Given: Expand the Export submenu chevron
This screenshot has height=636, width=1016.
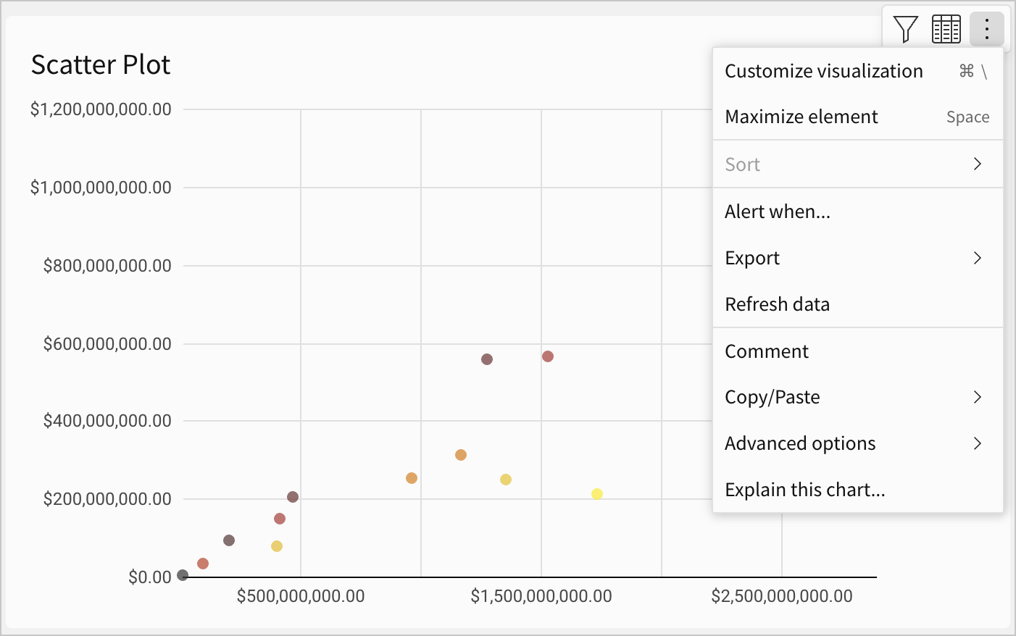Looking at the screenshot, I should [978, 258].
